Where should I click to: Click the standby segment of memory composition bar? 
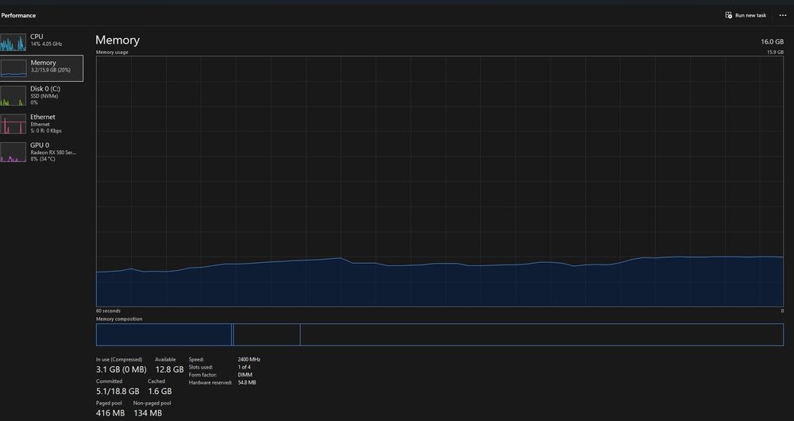pos(267,334)
